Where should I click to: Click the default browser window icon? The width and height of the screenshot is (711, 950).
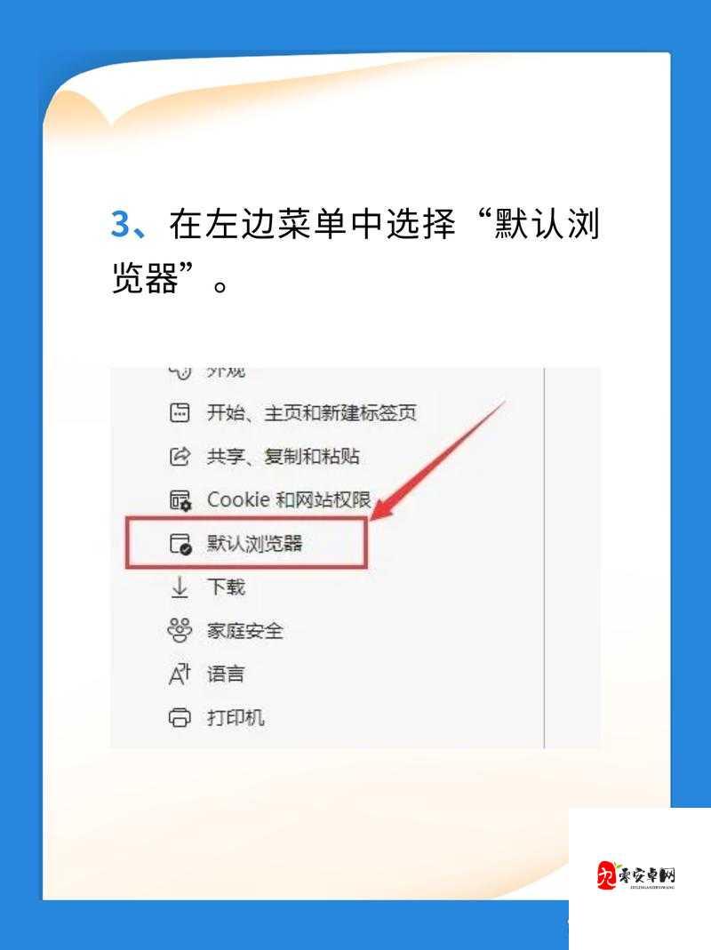[x=180, y=544]
